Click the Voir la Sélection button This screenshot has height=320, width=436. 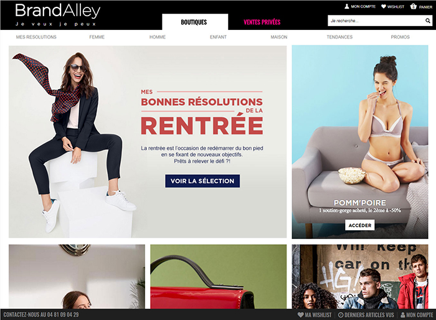(x=202, y=181)
